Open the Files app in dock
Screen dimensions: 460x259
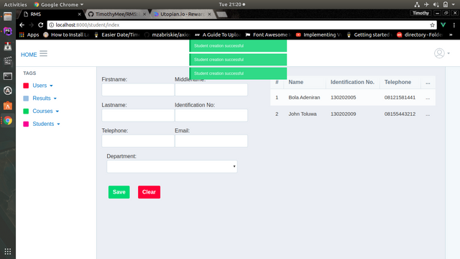[8, 17]
